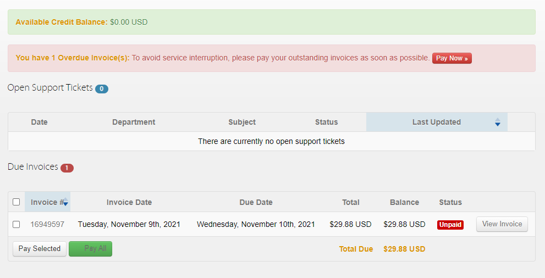This screenshot has width=545, height=278.
Task: Open invoice number 16949597 link
Action: point(47,224)
